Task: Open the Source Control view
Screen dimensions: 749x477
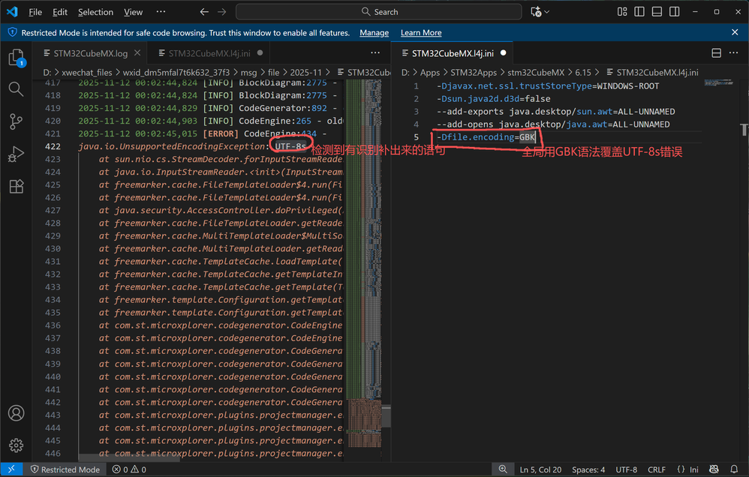Action: coord(16,121)
